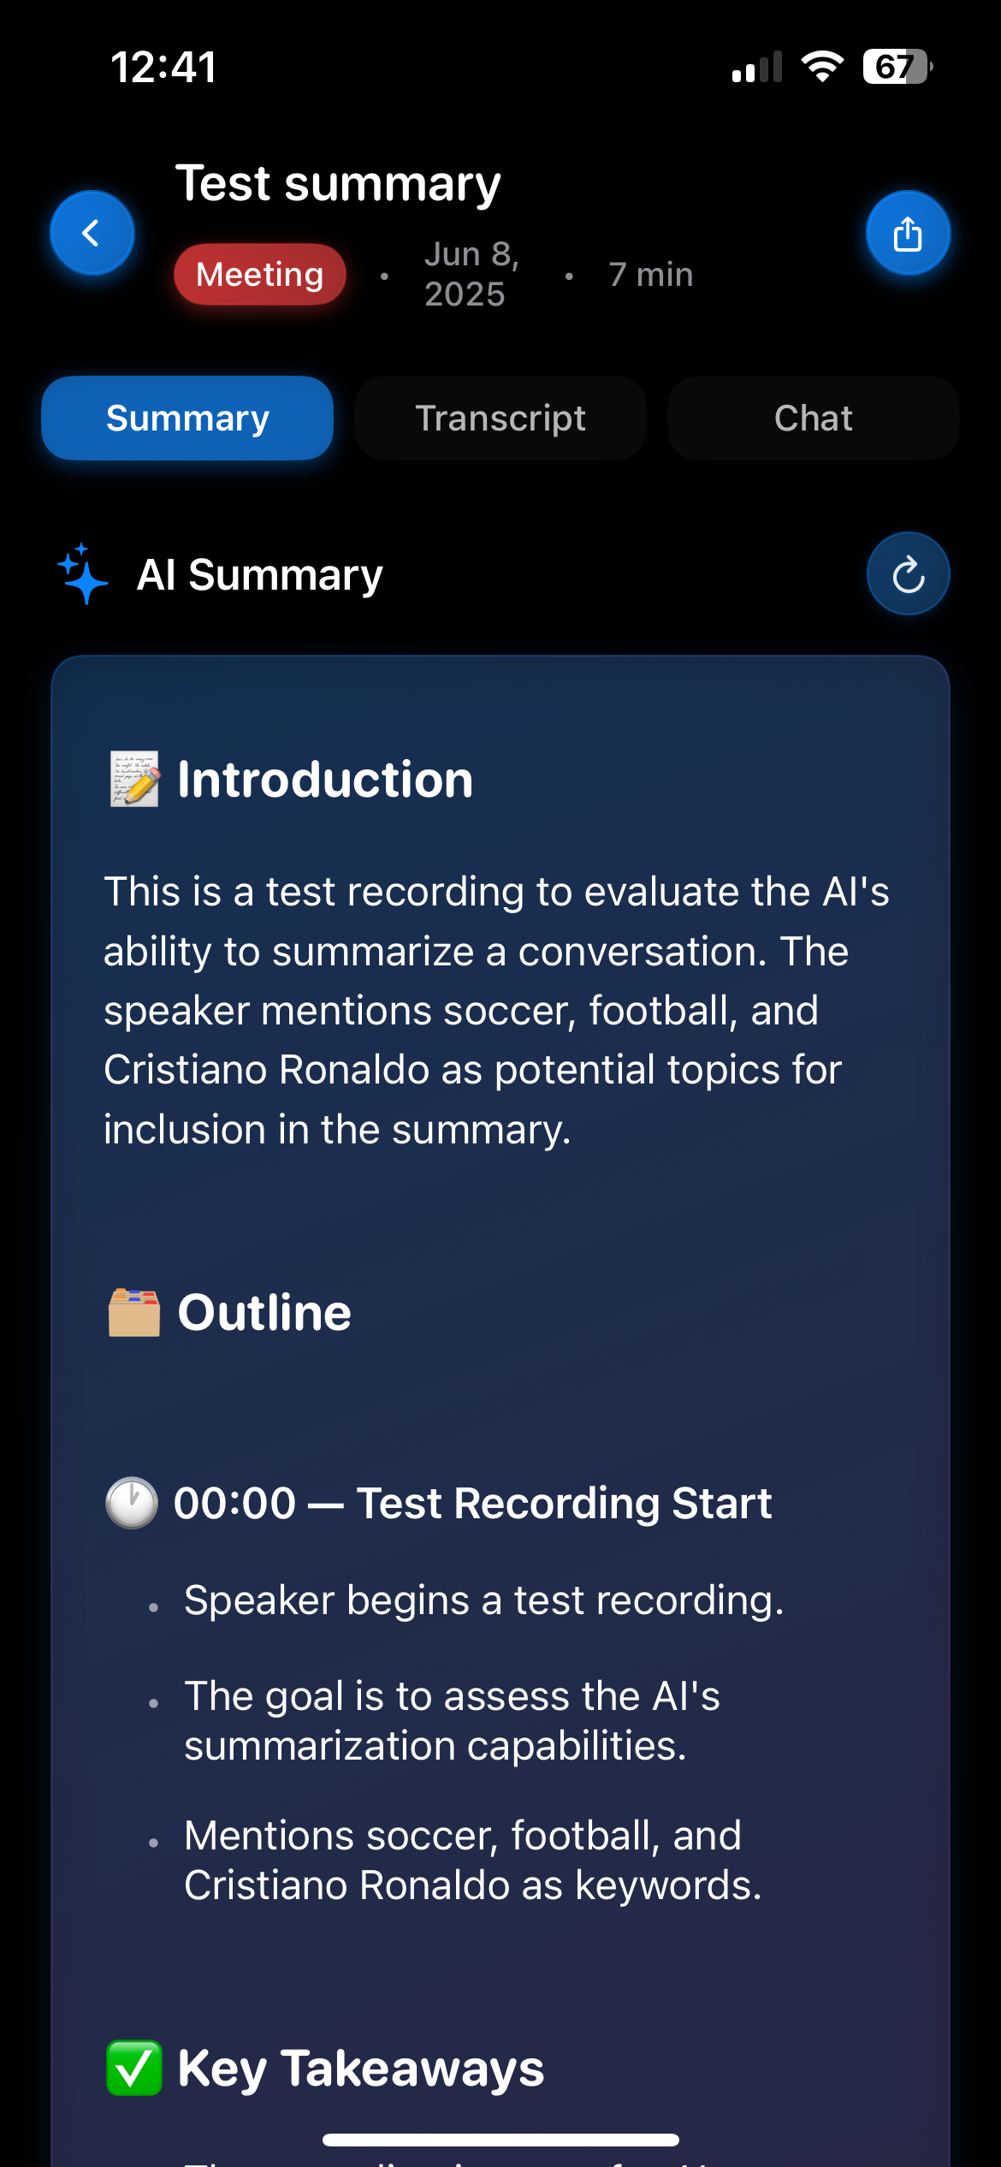Tap the blue back arrow button
This screenshot has height=2167, width=1001.
92,233
